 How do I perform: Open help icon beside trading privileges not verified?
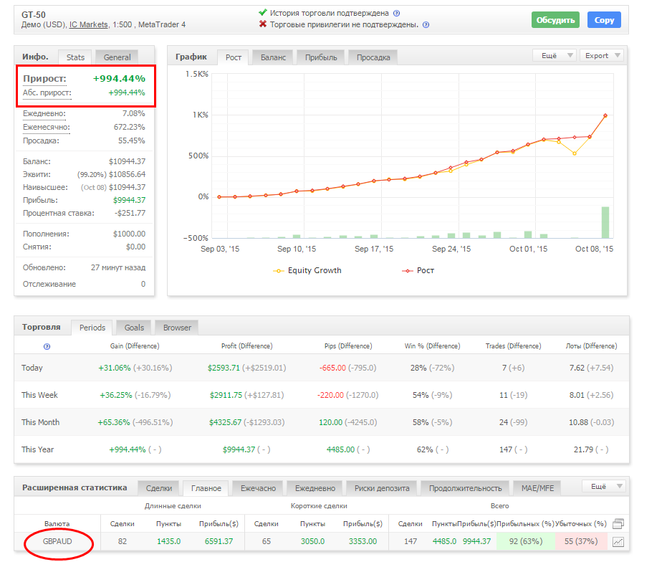point(426,24)
